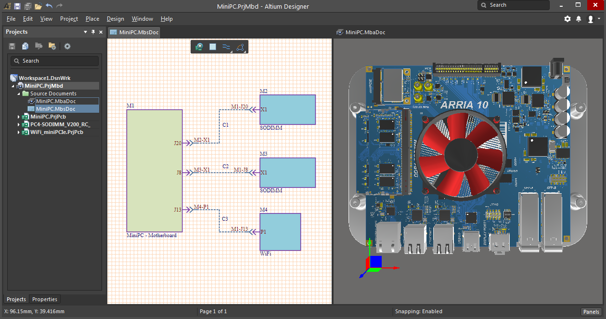Select MiniPC.MbaDoc in the project tree
606x319 pixels.
55,101
